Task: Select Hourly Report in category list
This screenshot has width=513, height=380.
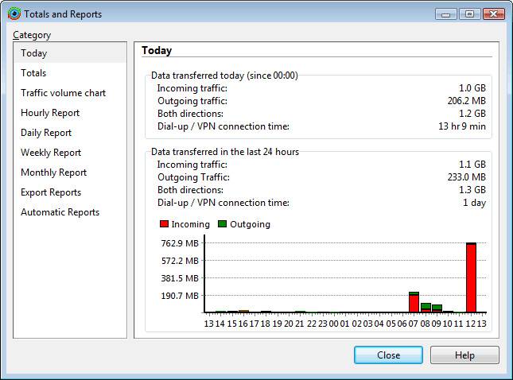Action: click(50, 113)
